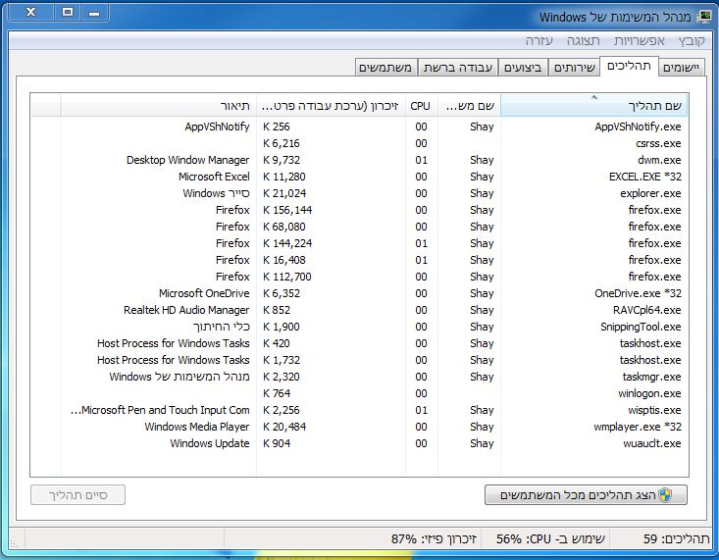
Task: Switch to the משתמשים (Users) tab
Action: coord(385,68)
